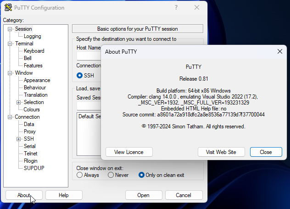Close the About PuTTY dialog with X

pyautogui.click(x=280, y=51)
